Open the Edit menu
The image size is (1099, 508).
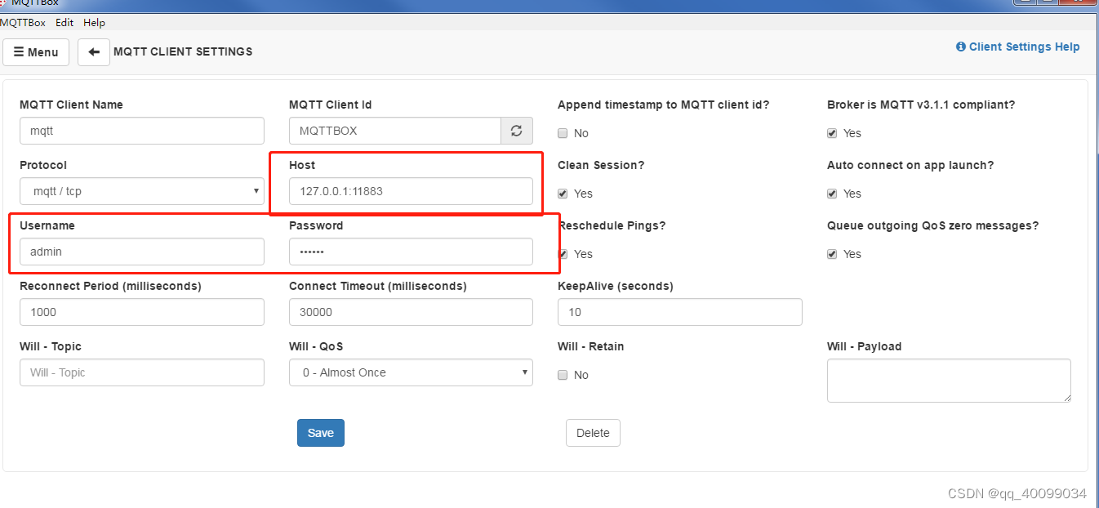coord(65,23)
